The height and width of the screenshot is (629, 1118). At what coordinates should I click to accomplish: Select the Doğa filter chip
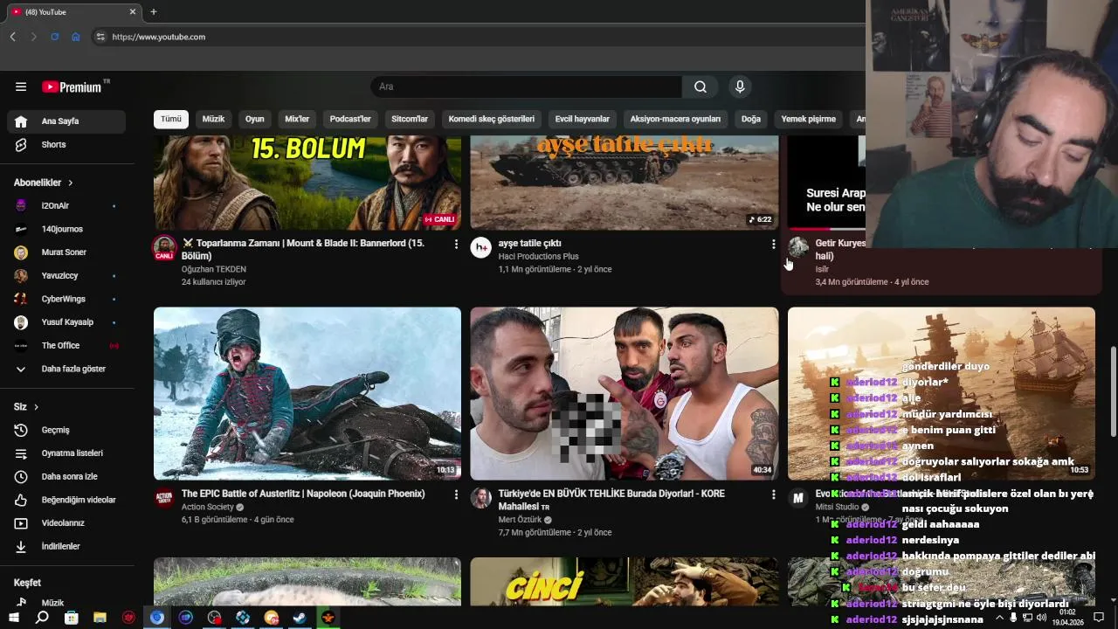click(x=751, y=119)
